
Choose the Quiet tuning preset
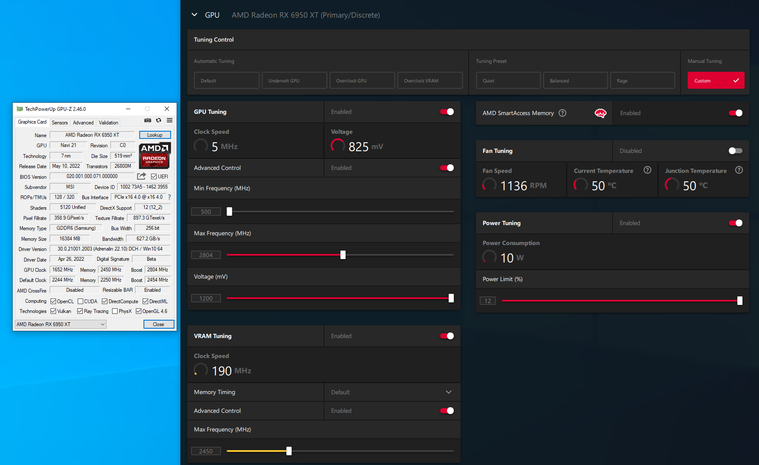click(509, 80)
